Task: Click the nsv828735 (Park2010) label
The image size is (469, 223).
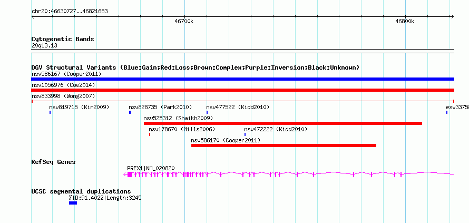Action: coord(160,107)
